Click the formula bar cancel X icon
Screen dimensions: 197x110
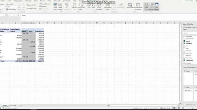(x=10, y=15)
